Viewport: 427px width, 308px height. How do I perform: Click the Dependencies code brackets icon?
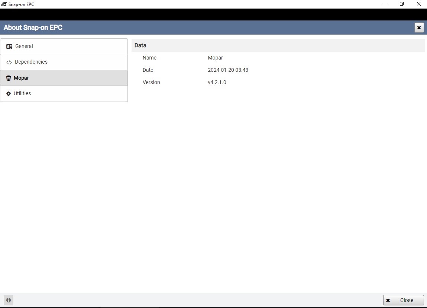[x=9, y=62]
